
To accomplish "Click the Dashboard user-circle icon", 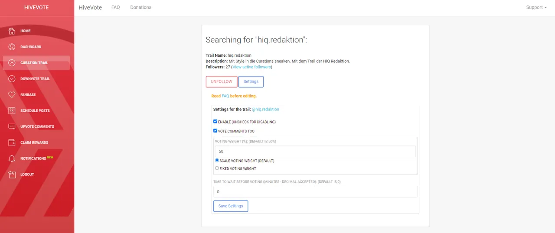I will tap(12, 47).
